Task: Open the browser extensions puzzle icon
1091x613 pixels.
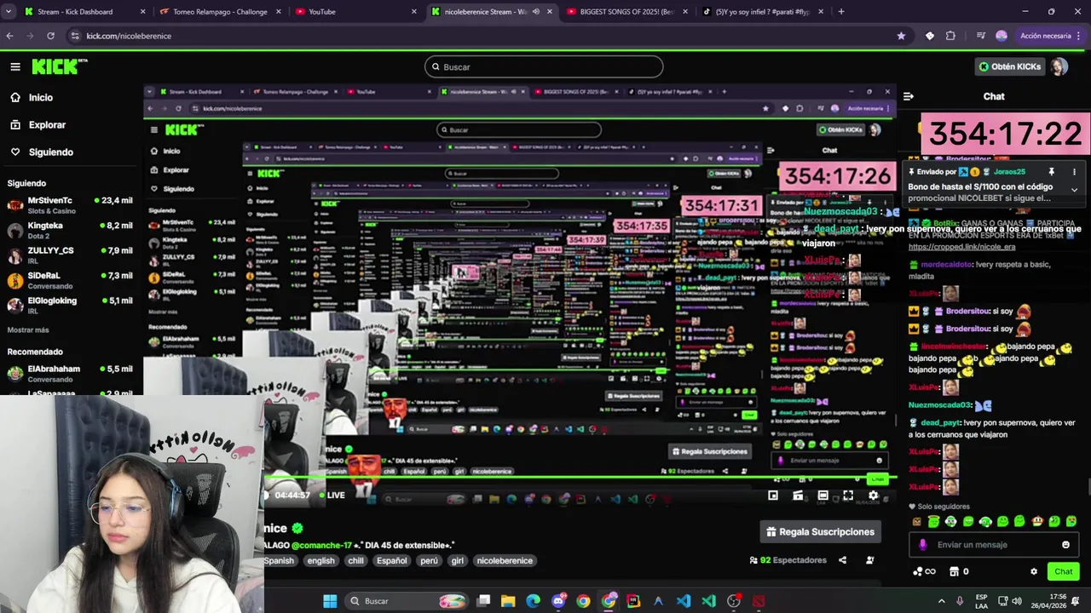Action: tap(950, 36)
